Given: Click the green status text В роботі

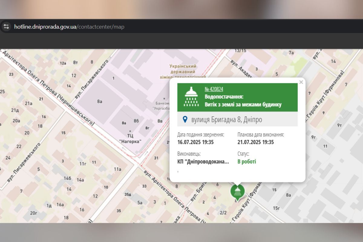Looking at the screenshot, I should pyautogui.click(x=247, y=162).
